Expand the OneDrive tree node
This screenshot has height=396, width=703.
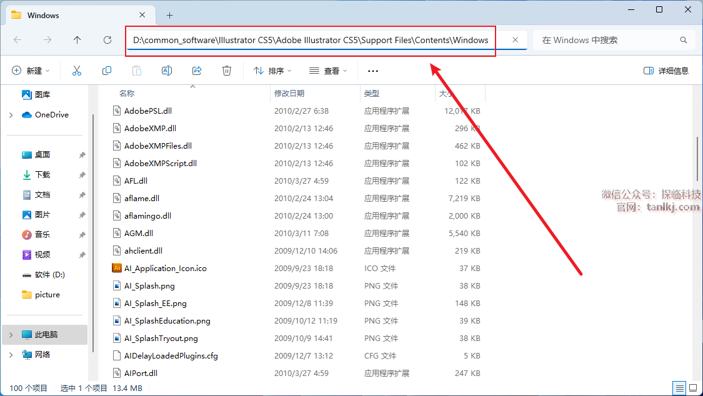pos(11,115)
